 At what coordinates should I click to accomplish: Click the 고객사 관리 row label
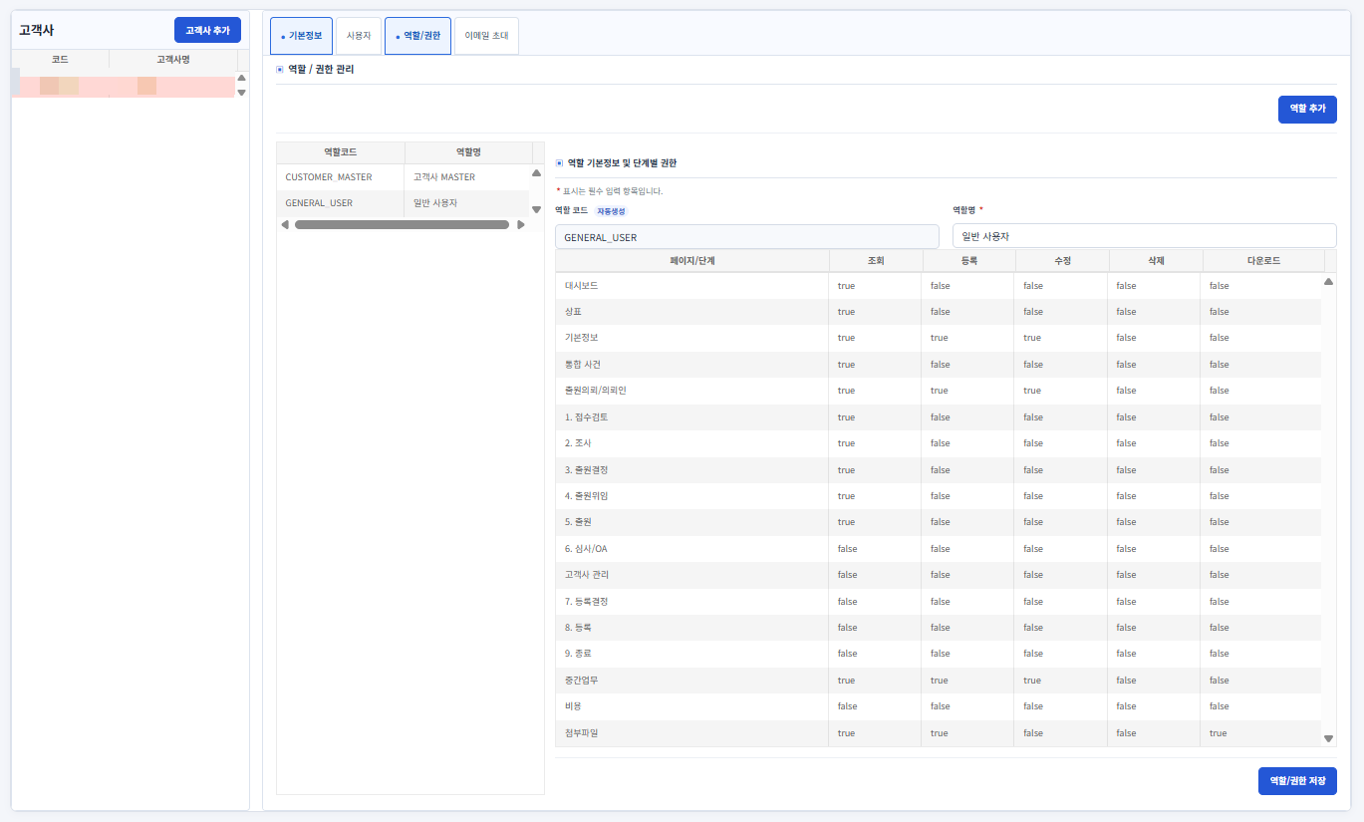[587, 575]
